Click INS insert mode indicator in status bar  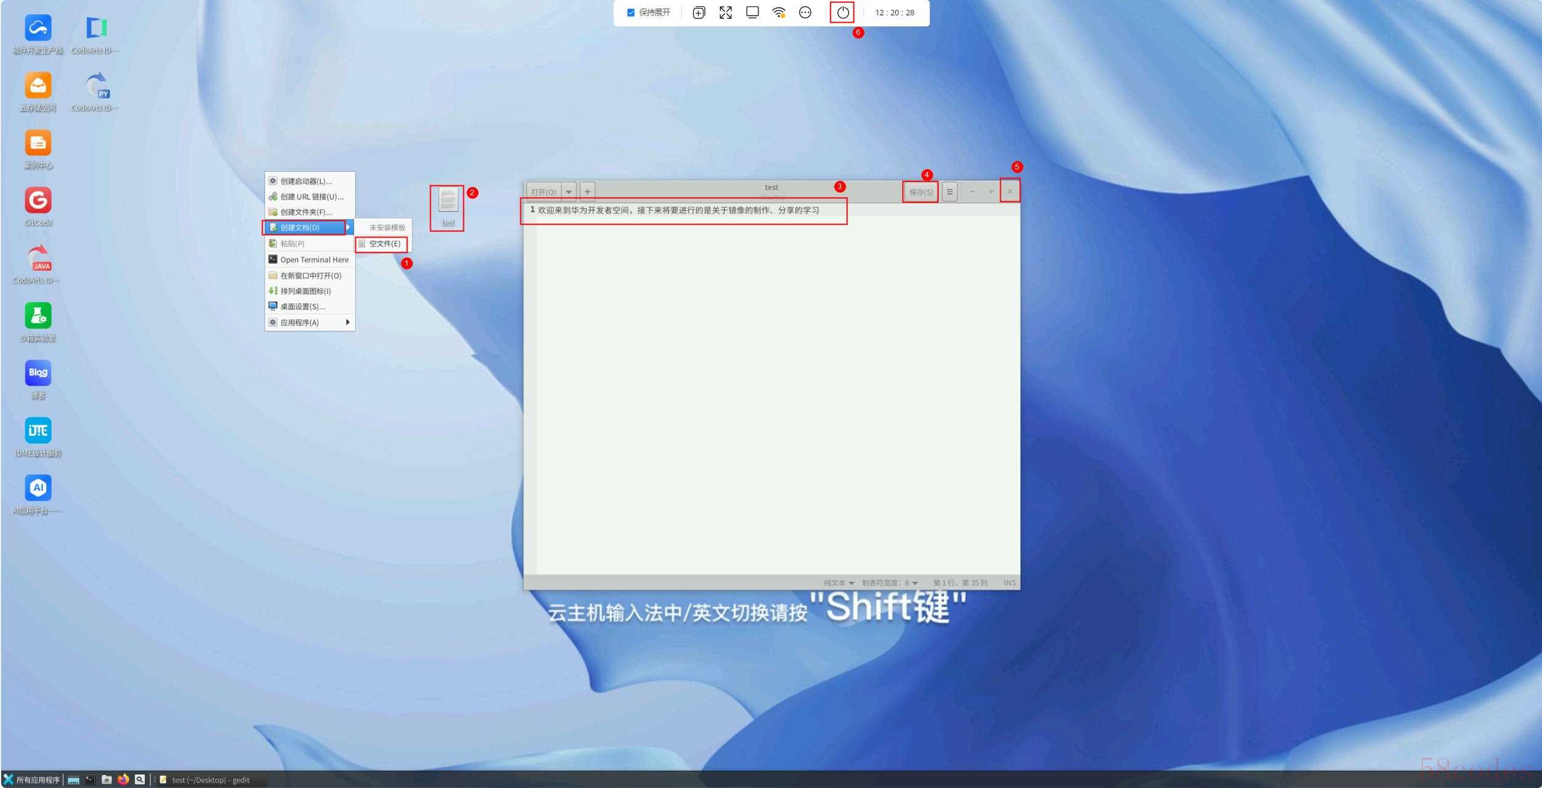(1009, 583)
